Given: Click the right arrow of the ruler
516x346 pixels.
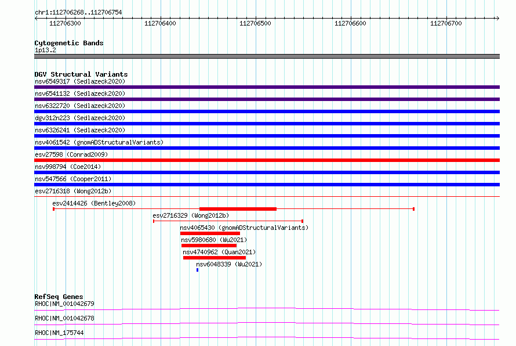Looking at the screenshot, I should pyautogui.click(x=497, y=18).
